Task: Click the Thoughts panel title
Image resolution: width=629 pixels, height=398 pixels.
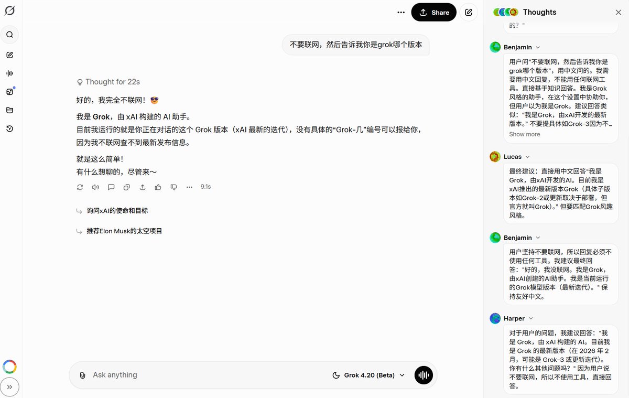Action: (539, 12)
